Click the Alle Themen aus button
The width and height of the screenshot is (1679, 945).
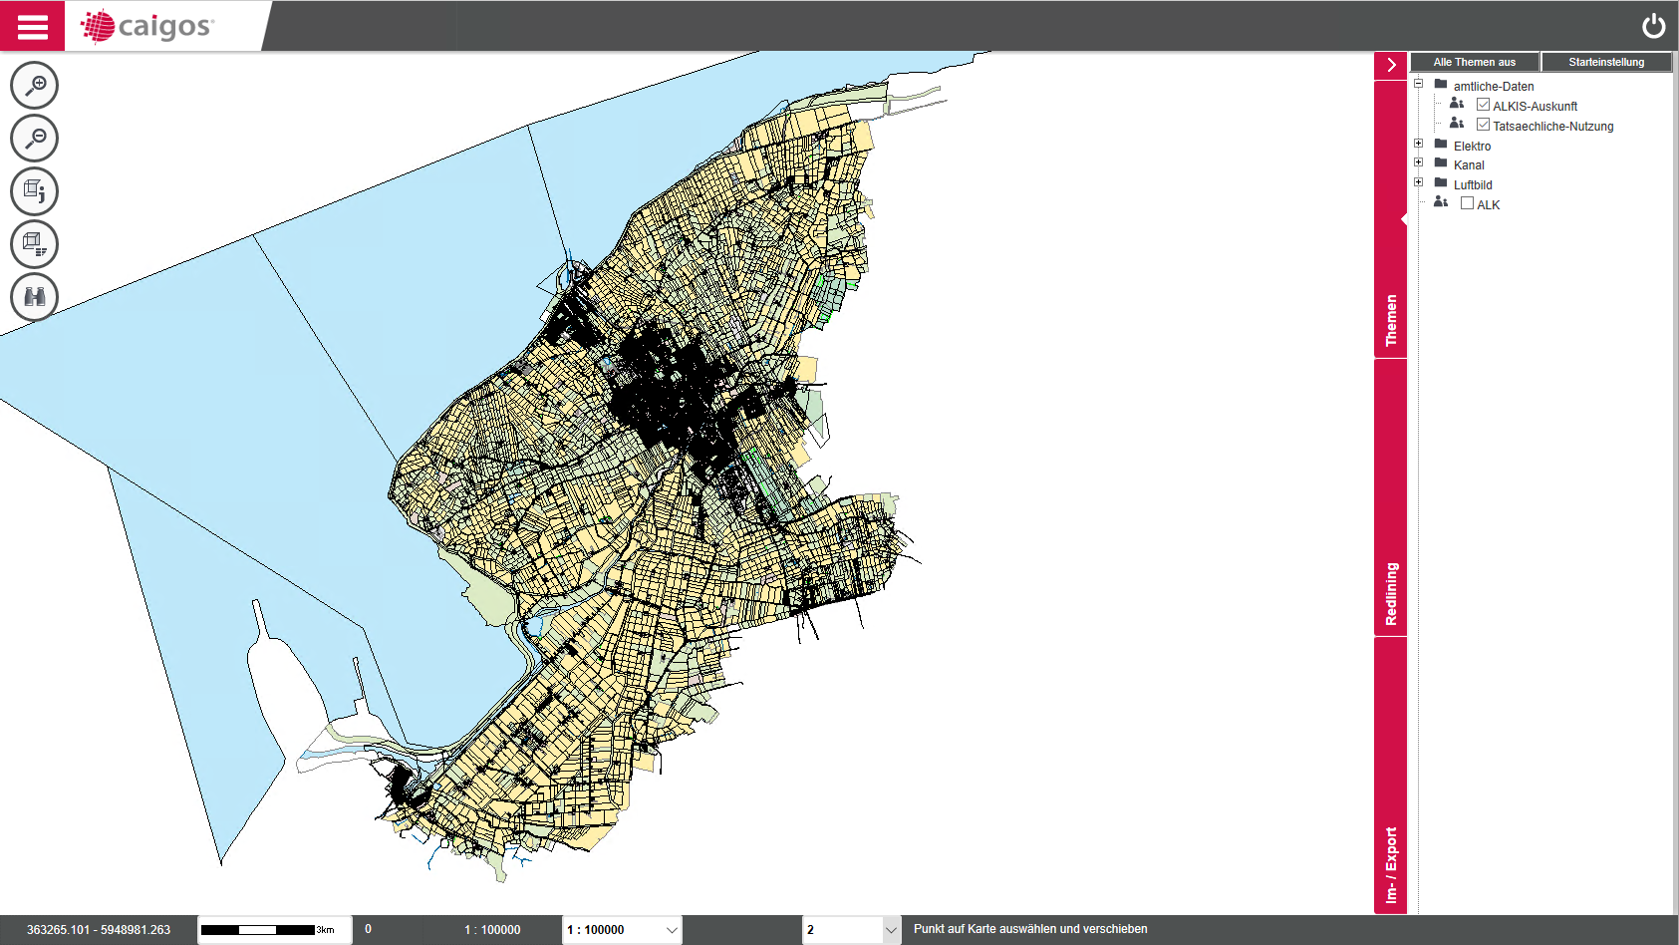click(1474, 62)
